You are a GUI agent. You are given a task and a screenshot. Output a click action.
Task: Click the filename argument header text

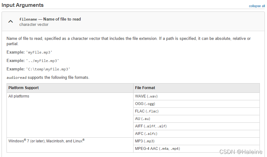coord(50,19)
